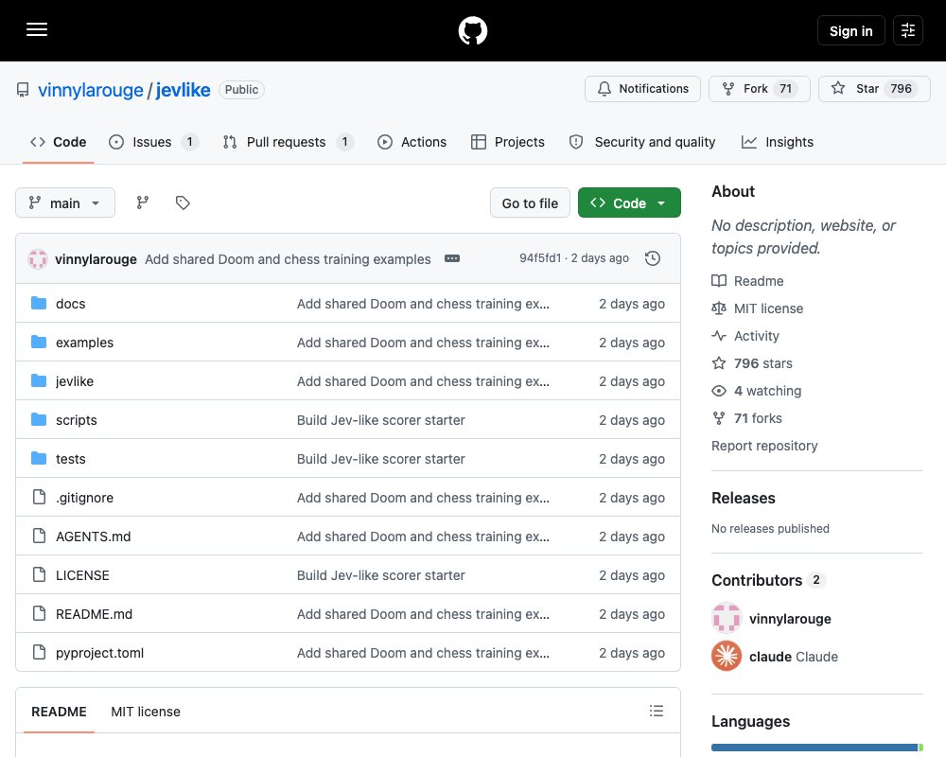946x757 pixels.
Task: Switch to the Code tab
Action: (59, 142)
